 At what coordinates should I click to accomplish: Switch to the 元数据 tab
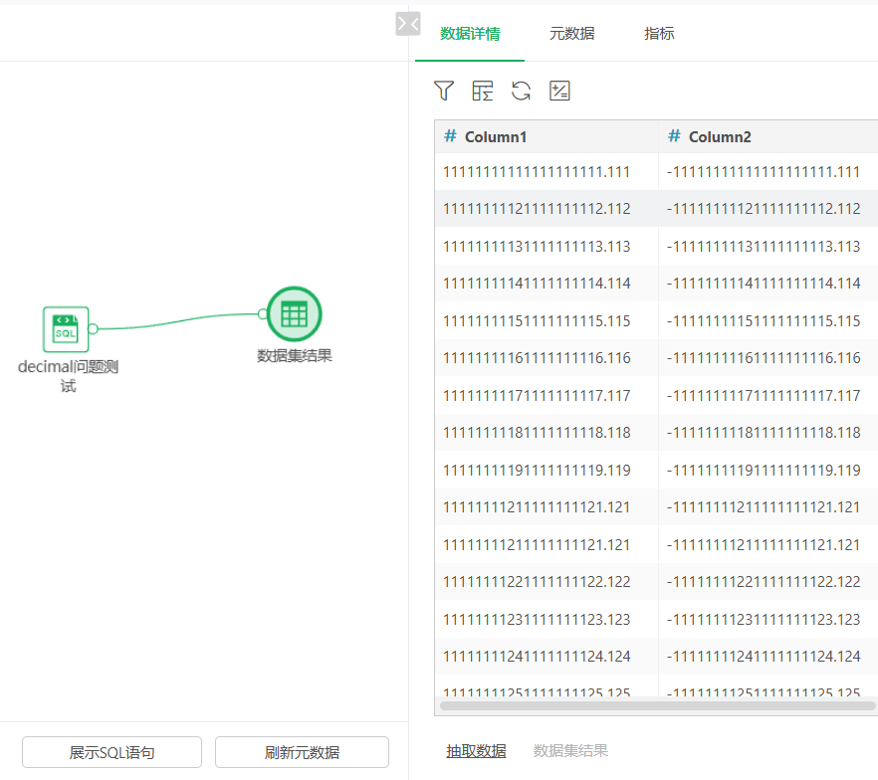tap(571, 34)
